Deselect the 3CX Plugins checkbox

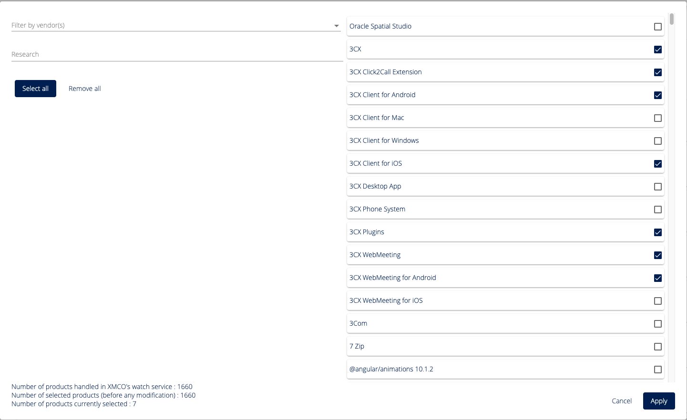pos(658,232)
